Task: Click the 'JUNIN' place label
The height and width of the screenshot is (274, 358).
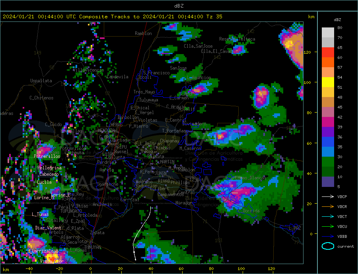Action: 161,173
